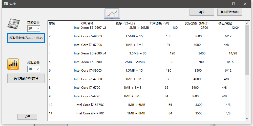Select Intel Core i7-4790K entry
Viewport: 253px width, 126px height.
(x=88, y=79)
